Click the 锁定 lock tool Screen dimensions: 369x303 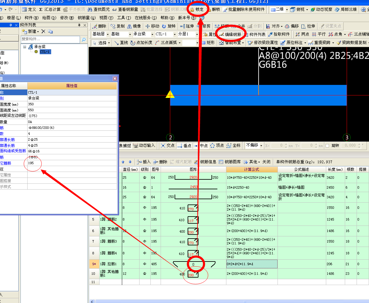(x=197, y=9)
